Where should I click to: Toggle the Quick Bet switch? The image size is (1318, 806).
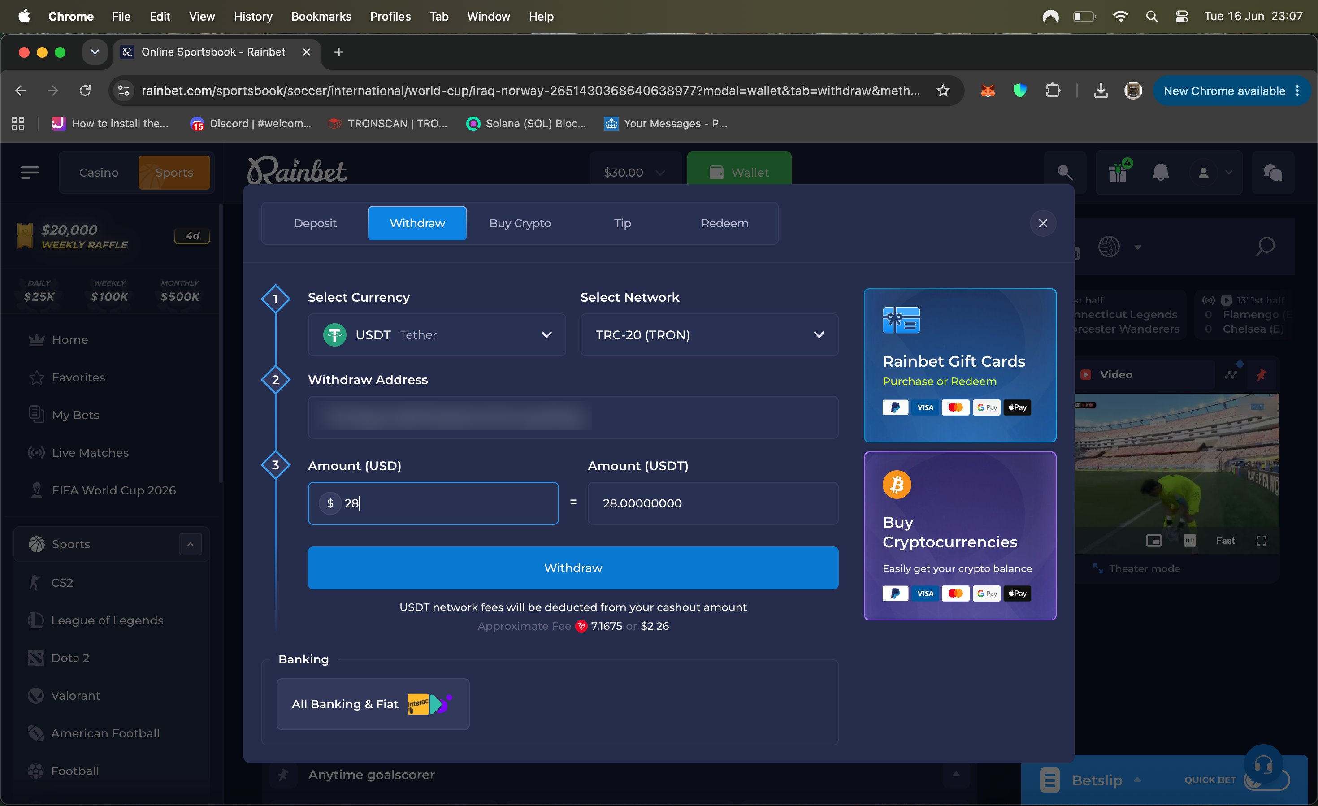[x=1266, y=780]
